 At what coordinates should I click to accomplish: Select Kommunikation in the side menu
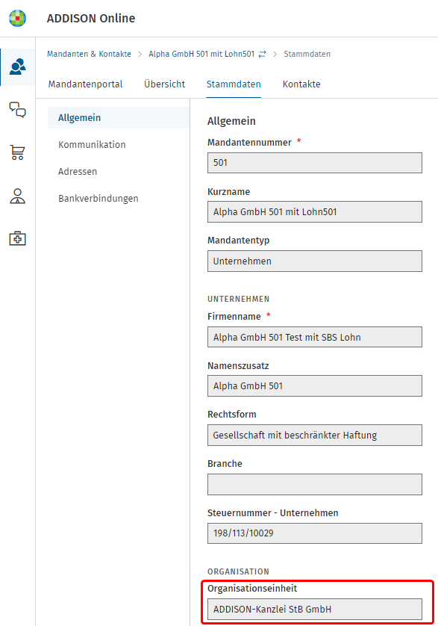click(x=92, y=144)
